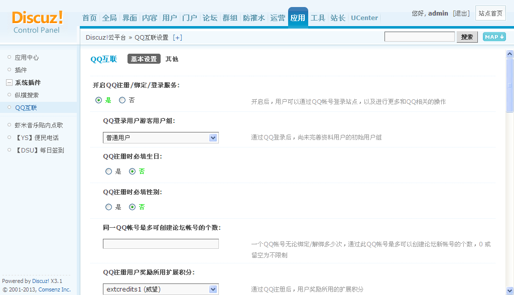Open the extcredits1 (威望) credit dropdown

pyautogui.click(x=161, y=289)
